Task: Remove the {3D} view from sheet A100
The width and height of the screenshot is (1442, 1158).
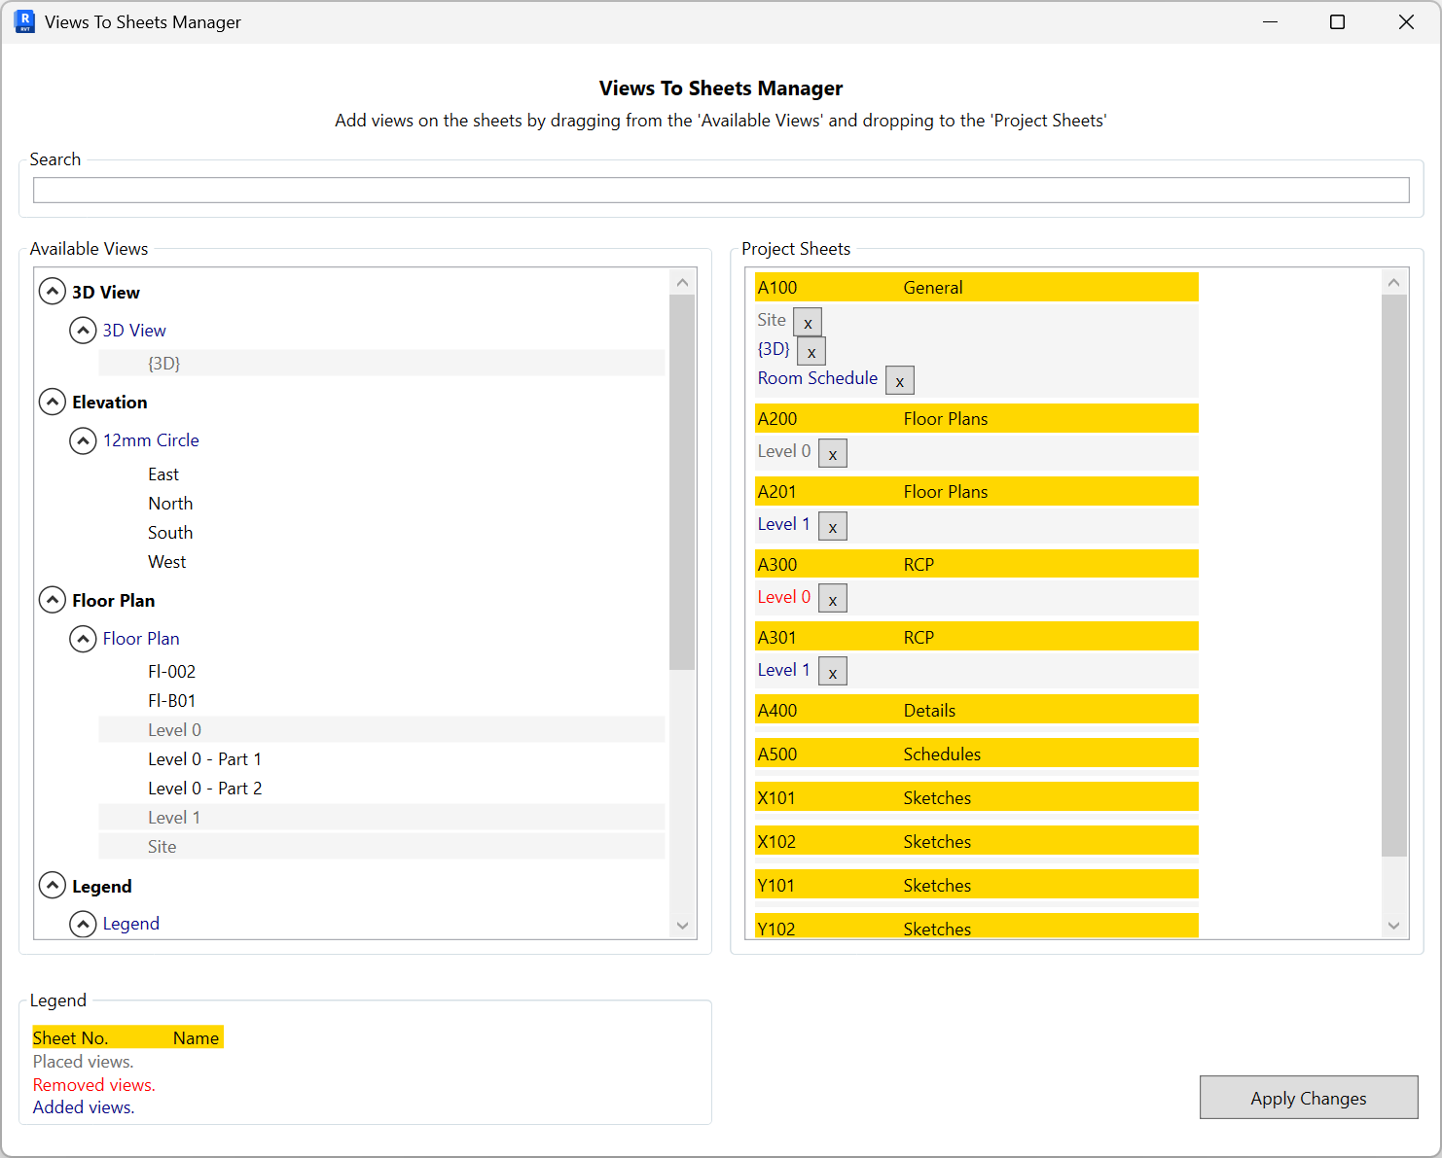Action: 811,351
